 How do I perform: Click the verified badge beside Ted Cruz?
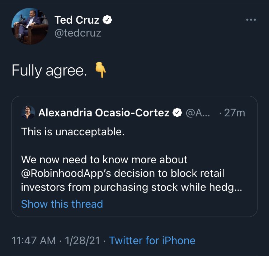pyautogui.click(x=108, y=20)
